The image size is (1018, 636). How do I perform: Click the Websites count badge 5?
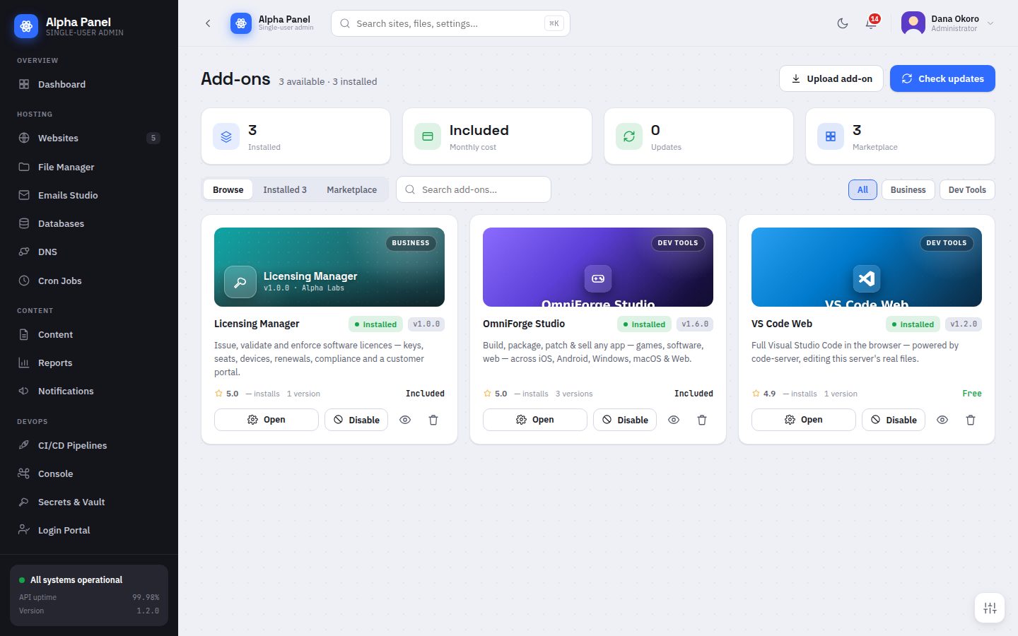pyautogui.click(x=153, y=138)
